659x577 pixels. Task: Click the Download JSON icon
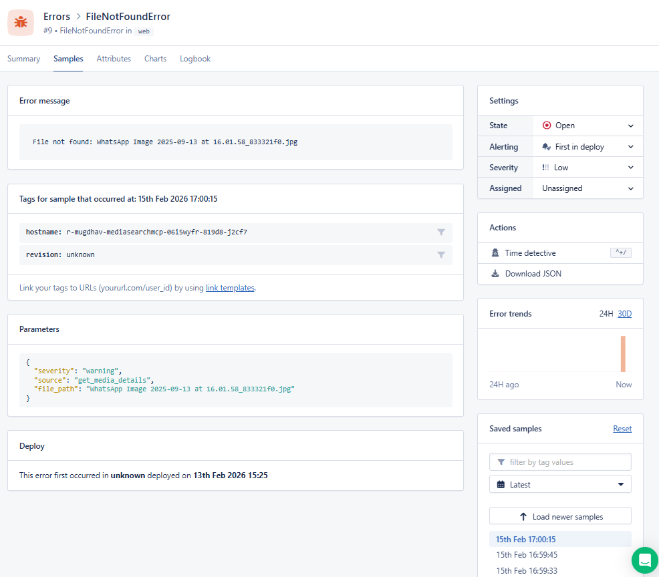coord(495,274)
